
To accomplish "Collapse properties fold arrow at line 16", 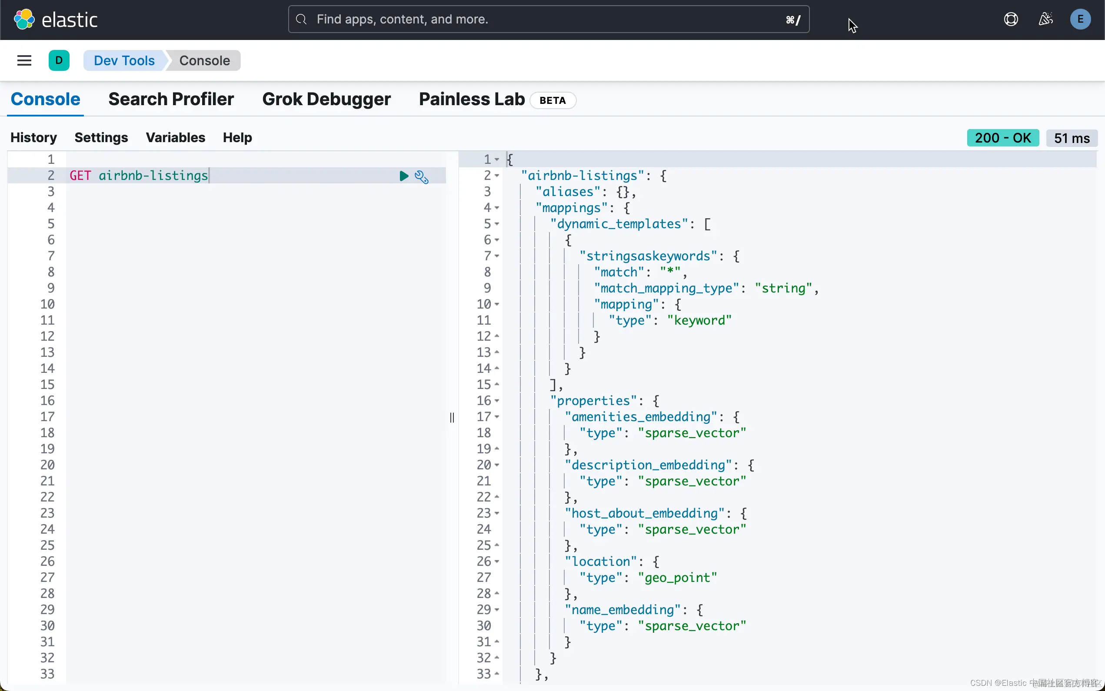I will pos(497,401).
